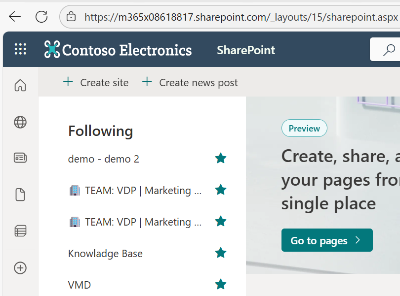400x296 pixels.
Task: Open Home from the left app bar
Action: coord(20,85)
